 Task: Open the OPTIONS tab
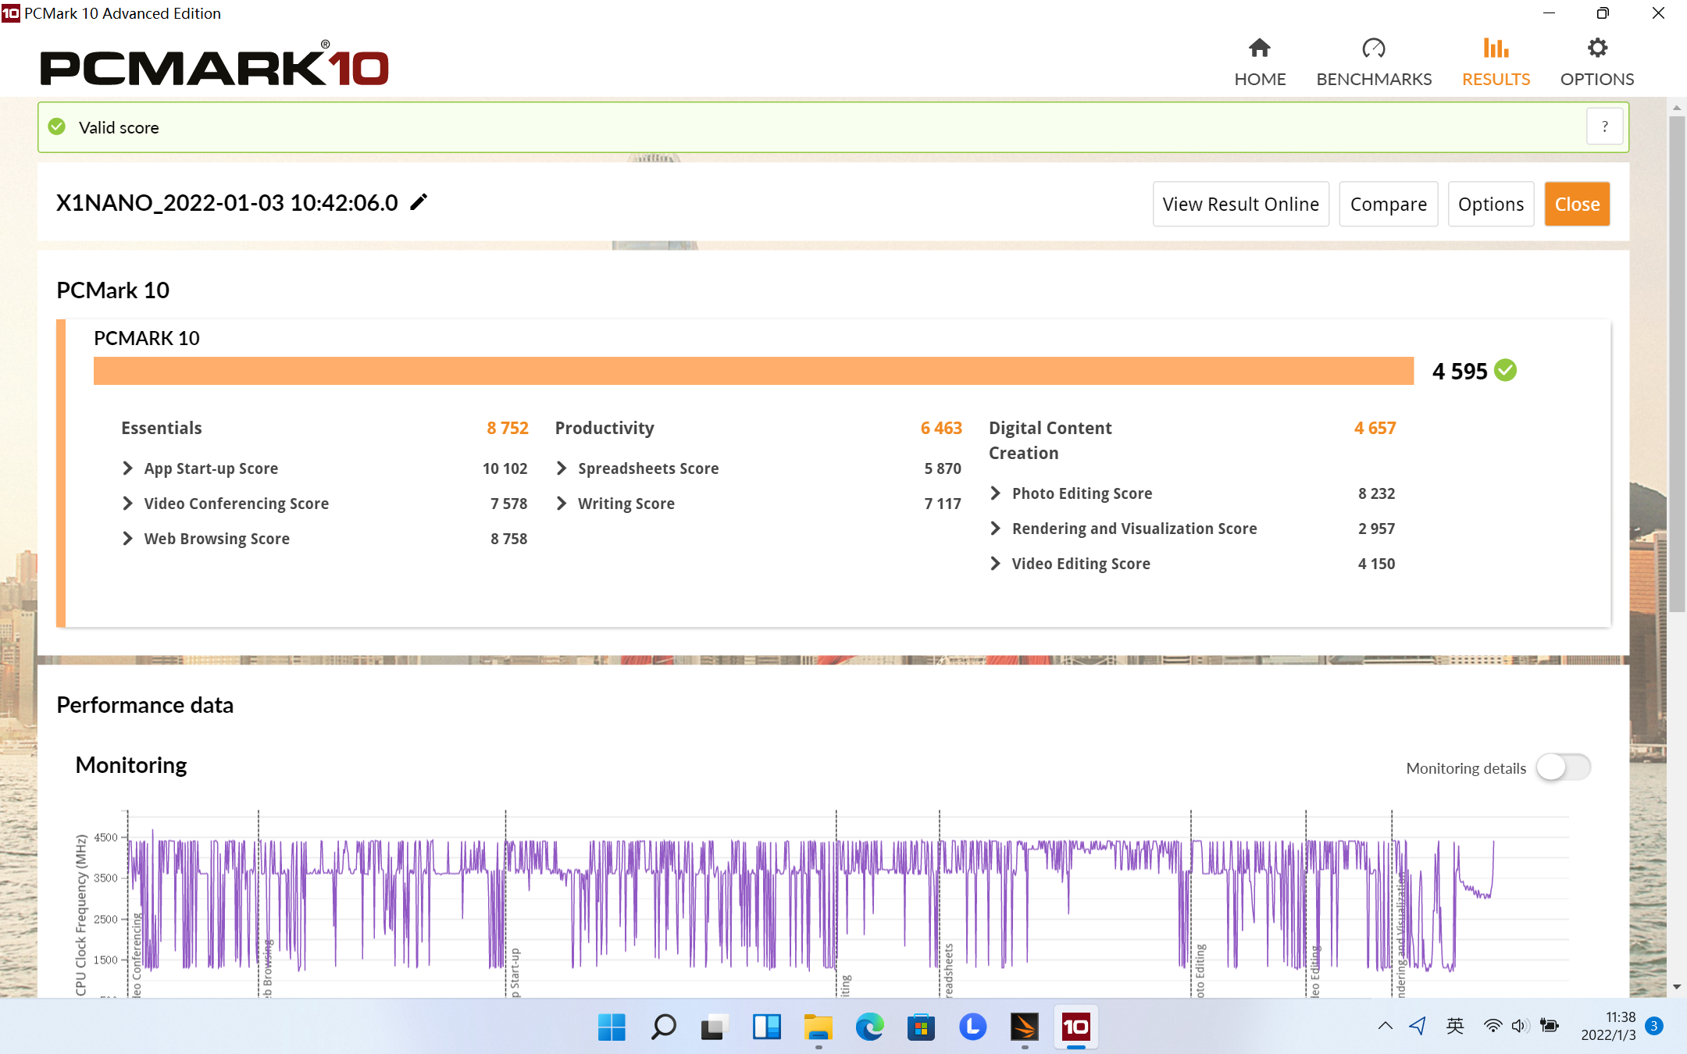point(1597,62)
